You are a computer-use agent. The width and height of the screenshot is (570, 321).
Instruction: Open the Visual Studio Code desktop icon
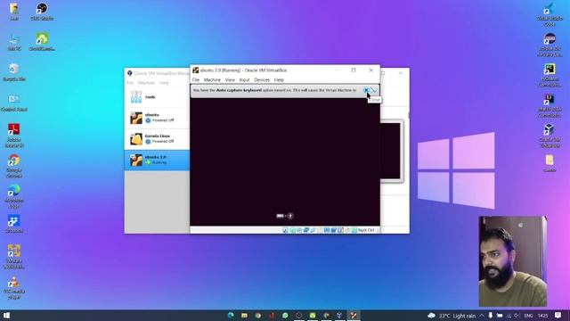(550, 14)
